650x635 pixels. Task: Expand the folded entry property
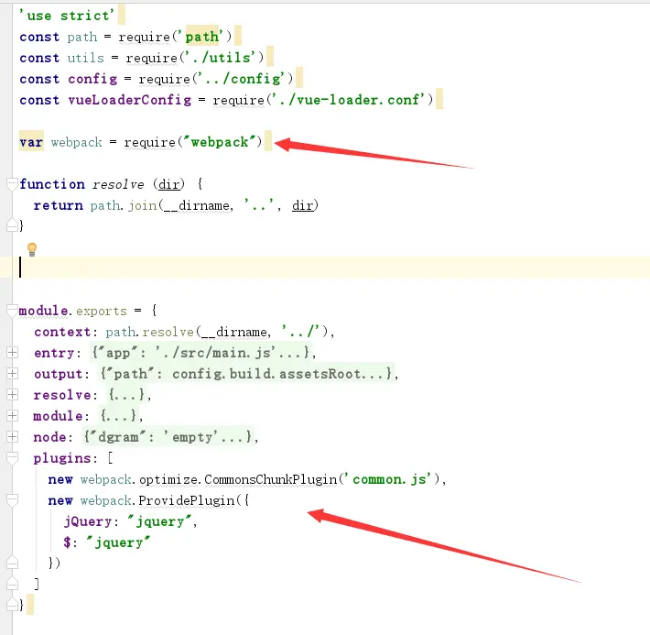13,353
